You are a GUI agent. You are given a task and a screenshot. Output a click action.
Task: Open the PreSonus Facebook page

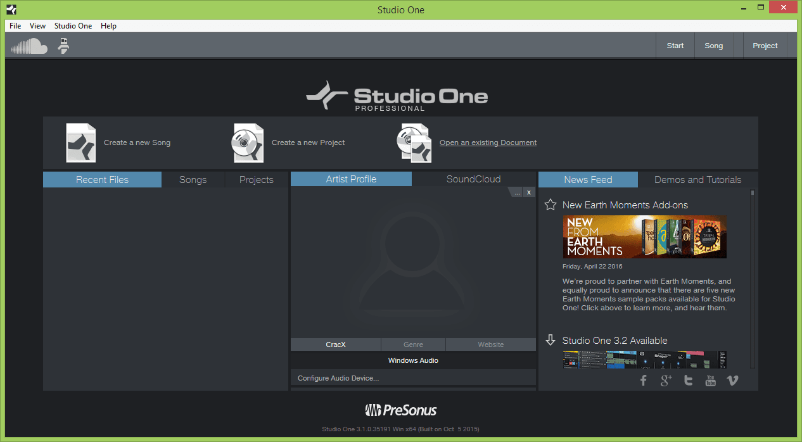click(x=644, y=380)
